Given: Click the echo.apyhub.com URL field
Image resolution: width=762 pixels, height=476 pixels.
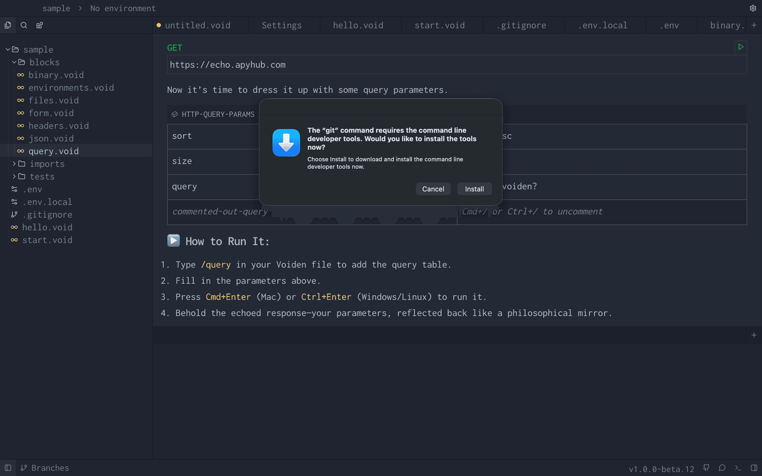Looking at the screenshot, I should click(228, 64).
